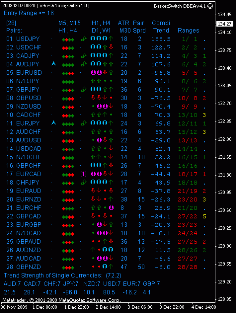Viewport: 236px width, 313px height.
Task: Click the 'Combi Trend' column header
Action: pyautogui.click(x=161, y=27)
